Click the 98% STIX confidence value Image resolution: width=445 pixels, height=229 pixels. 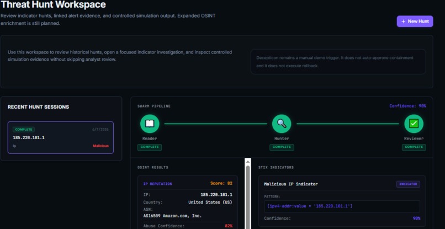[416, 219]
